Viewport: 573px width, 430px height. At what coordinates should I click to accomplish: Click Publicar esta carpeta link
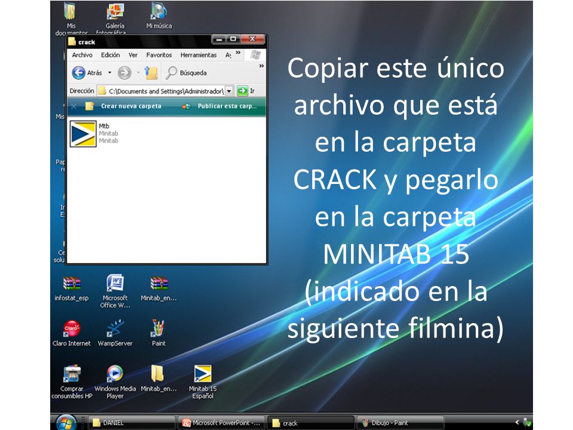click(220, 106)
